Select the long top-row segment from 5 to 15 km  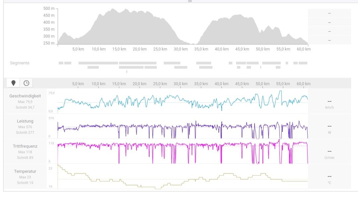coord(98,63)
